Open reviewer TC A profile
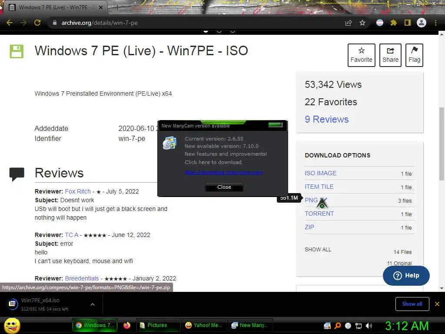This screenshot has width=445, height=334. coord(72,235)
